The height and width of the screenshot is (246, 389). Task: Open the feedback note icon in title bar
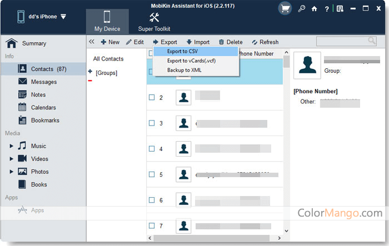[340, 9]
